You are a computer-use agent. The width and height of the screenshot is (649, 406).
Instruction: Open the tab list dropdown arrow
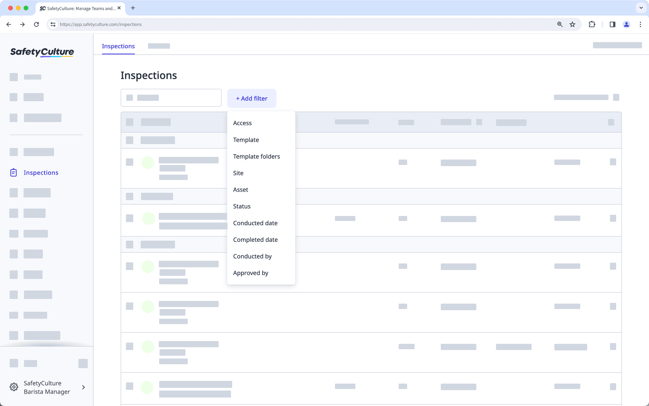pyautogui.click(x=641, y=8)
